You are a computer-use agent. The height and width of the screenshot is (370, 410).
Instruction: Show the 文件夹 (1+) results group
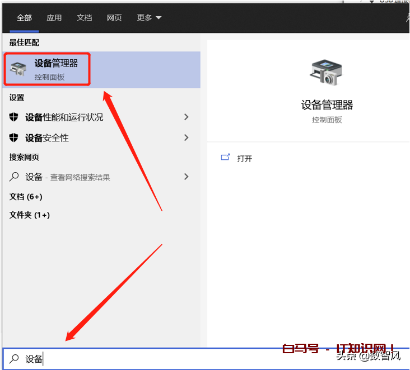tap(30, 215)
